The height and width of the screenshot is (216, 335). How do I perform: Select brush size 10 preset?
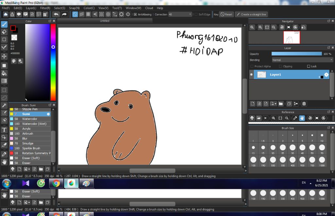(322, 137)
